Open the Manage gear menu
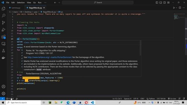 tap(4, 93)
